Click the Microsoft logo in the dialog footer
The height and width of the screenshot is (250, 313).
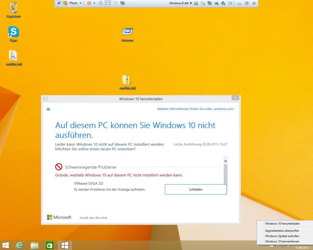[59, 217]
